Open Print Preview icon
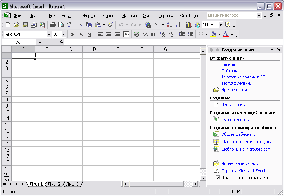 (61, 25)
